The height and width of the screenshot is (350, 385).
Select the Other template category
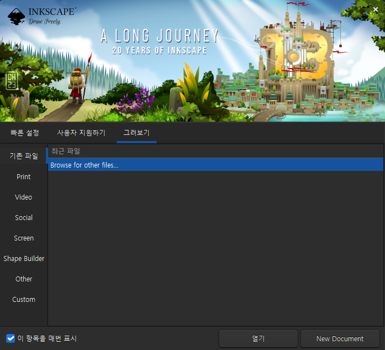point(24,279)
